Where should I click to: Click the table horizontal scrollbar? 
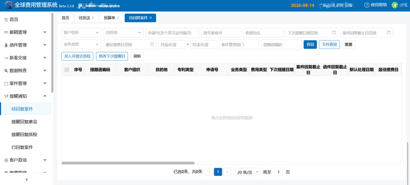click(128, 163)
